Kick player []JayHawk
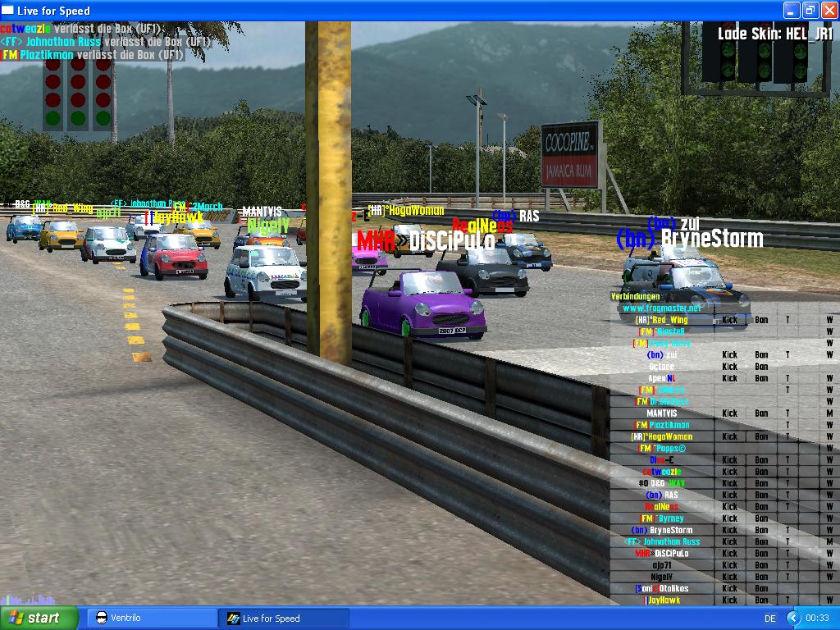This screenshot has width=840, height=630. [729, 600]
